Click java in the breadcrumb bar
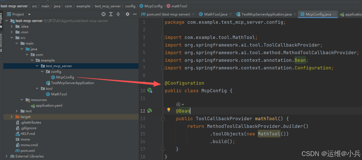Viewport: 362px width, 160px height. click(57, 6)
